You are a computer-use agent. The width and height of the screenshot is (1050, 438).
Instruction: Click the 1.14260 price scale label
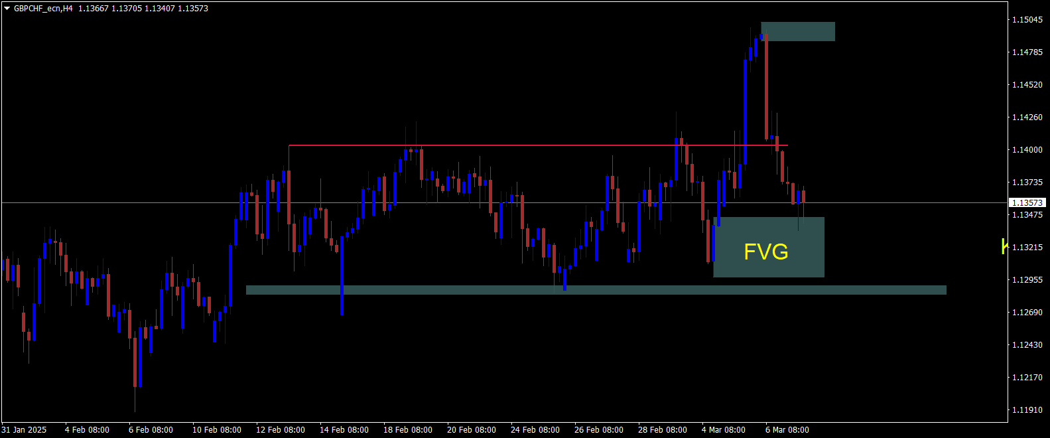[1027, 117]
